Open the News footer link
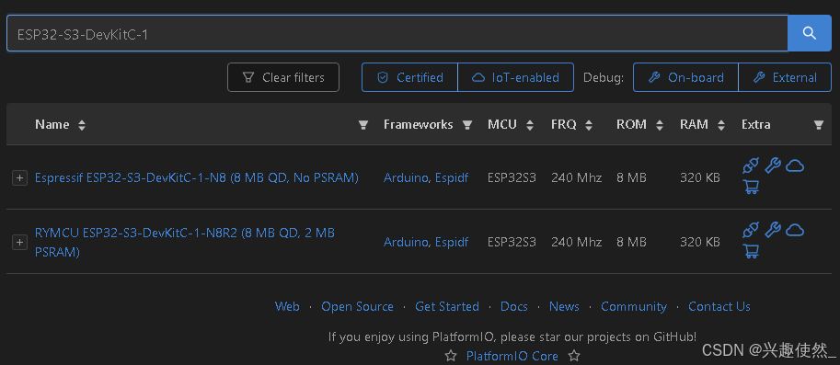The width and height of the screenshot is (840, 365). tap(564, 307)
